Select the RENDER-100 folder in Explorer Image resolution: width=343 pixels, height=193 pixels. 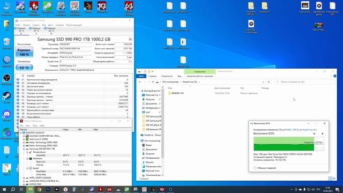177,93
